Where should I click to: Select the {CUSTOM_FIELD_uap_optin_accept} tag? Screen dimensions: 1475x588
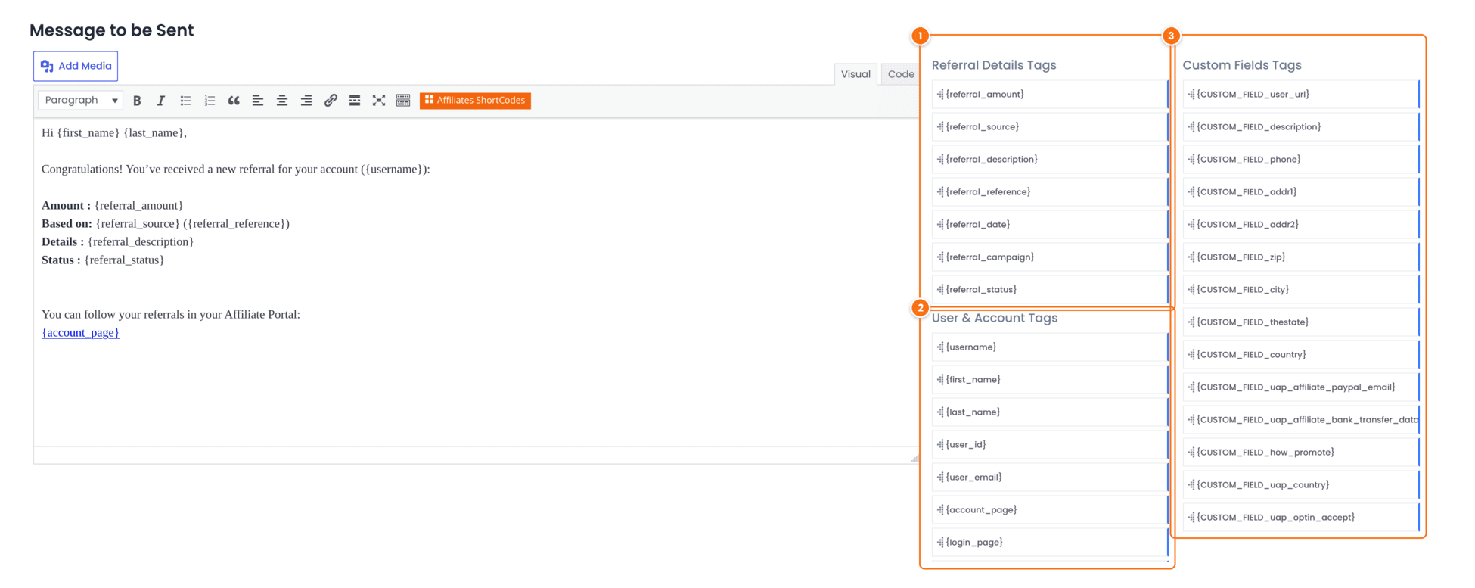(x=1301, y=518)
